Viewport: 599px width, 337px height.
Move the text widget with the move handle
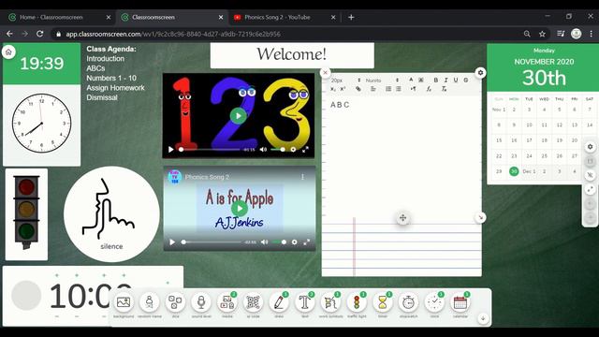[x=402, y=218]
